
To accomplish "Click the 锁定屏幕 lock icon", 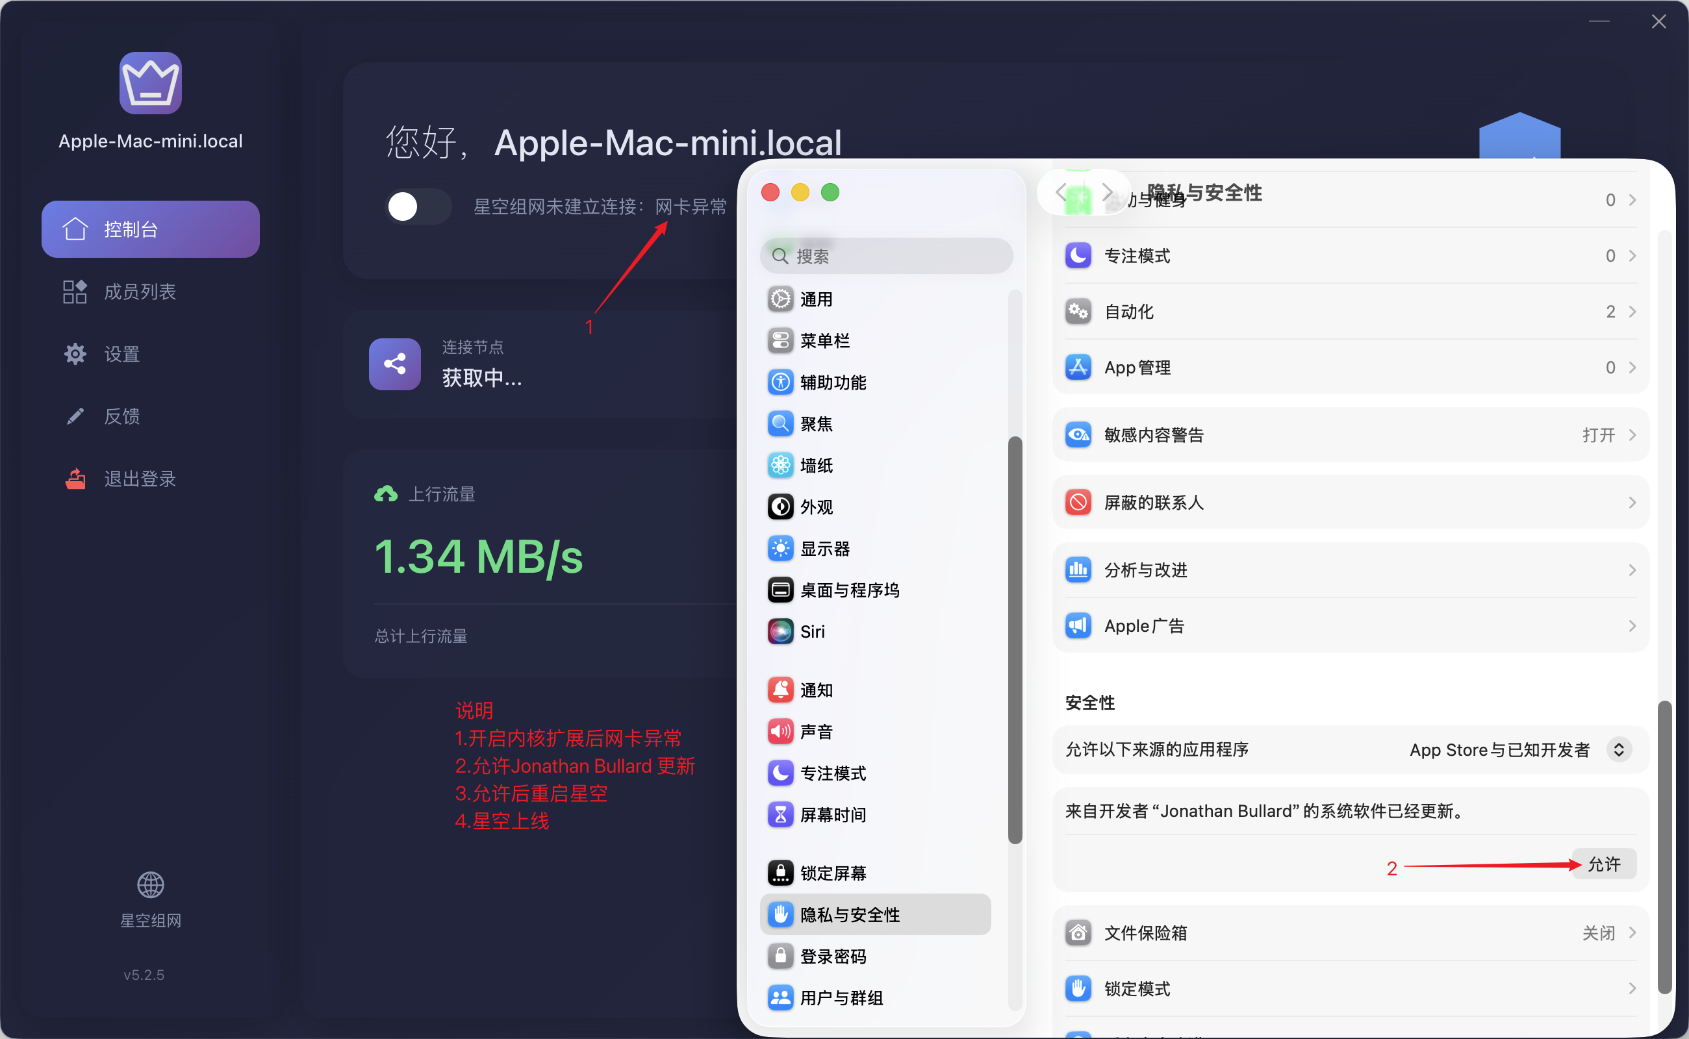I will (x=780, y=872).
